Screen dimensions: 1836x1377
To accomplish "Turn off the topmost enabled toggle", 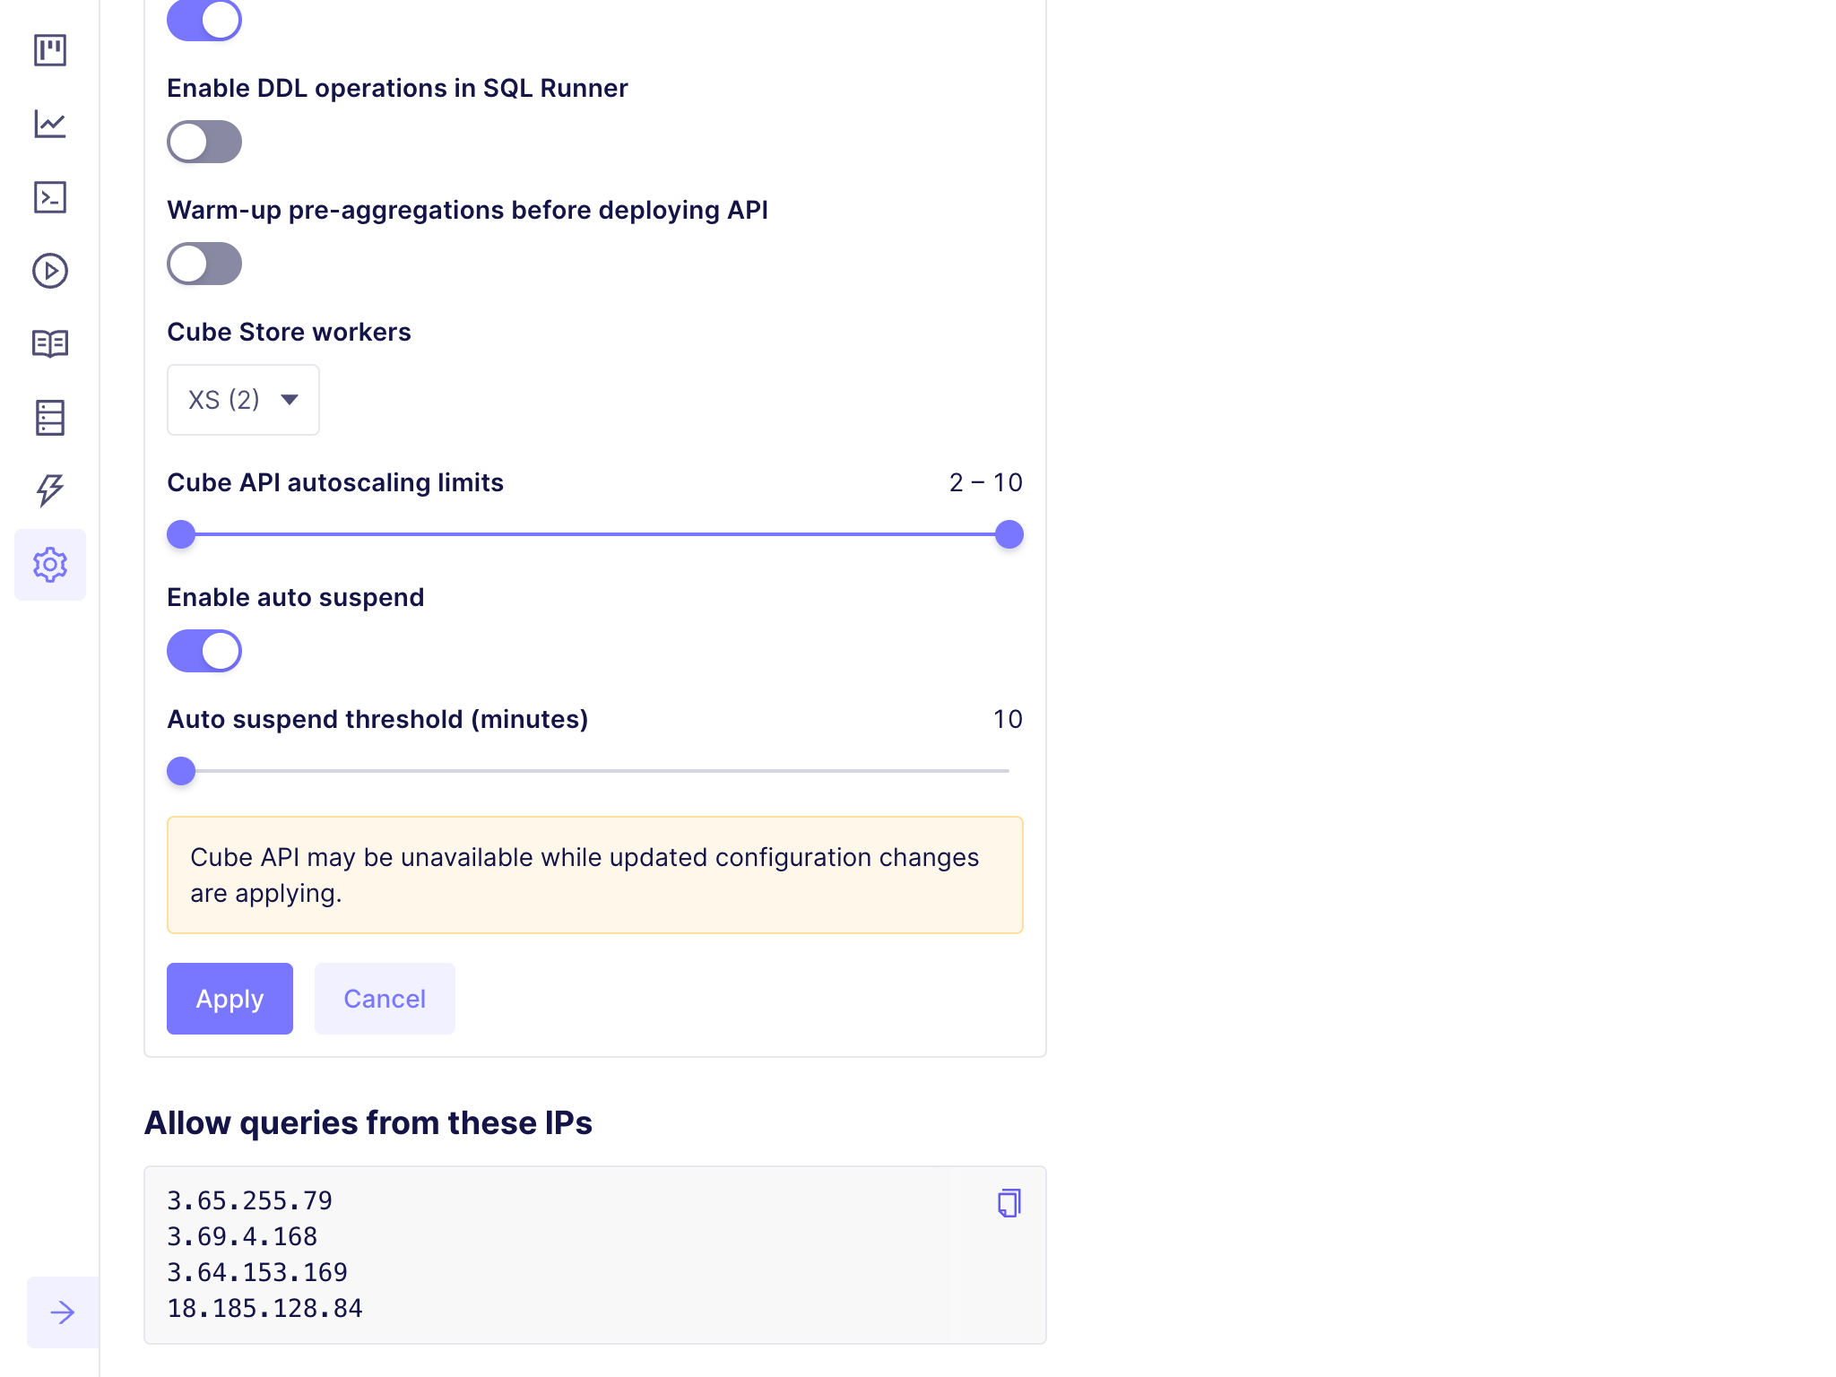I will point(204,20).
